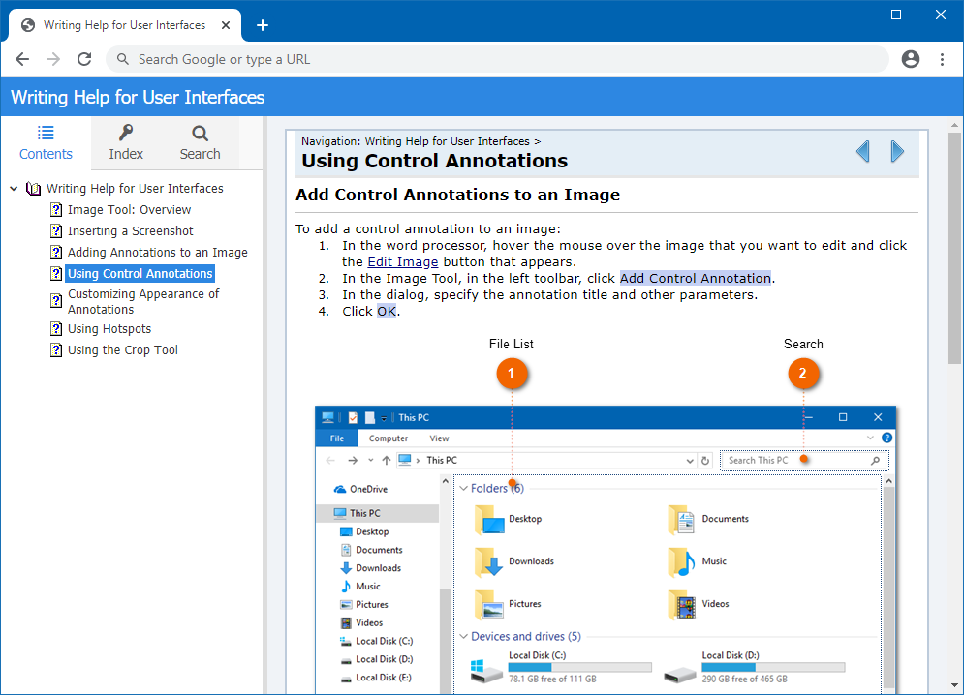The image size is (964, 695).
Task: Open the three-dot browser menu
Action: coord(942,59)
